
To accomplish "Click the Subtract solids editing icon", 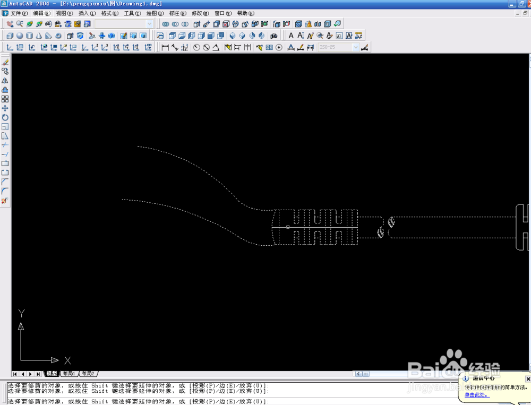I will coord(175,24).
